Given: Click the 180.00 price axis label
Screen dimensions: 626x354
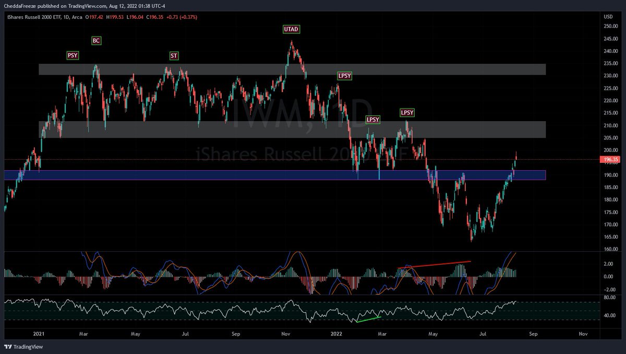Looking at the screenshot, I should [610, 200].
